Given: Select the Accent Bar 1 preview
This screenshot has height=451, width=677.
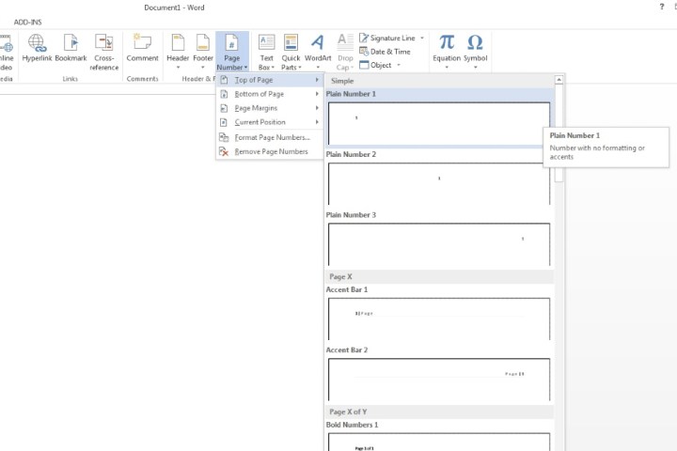Looking at the screenshot, I should click(439, 319).
